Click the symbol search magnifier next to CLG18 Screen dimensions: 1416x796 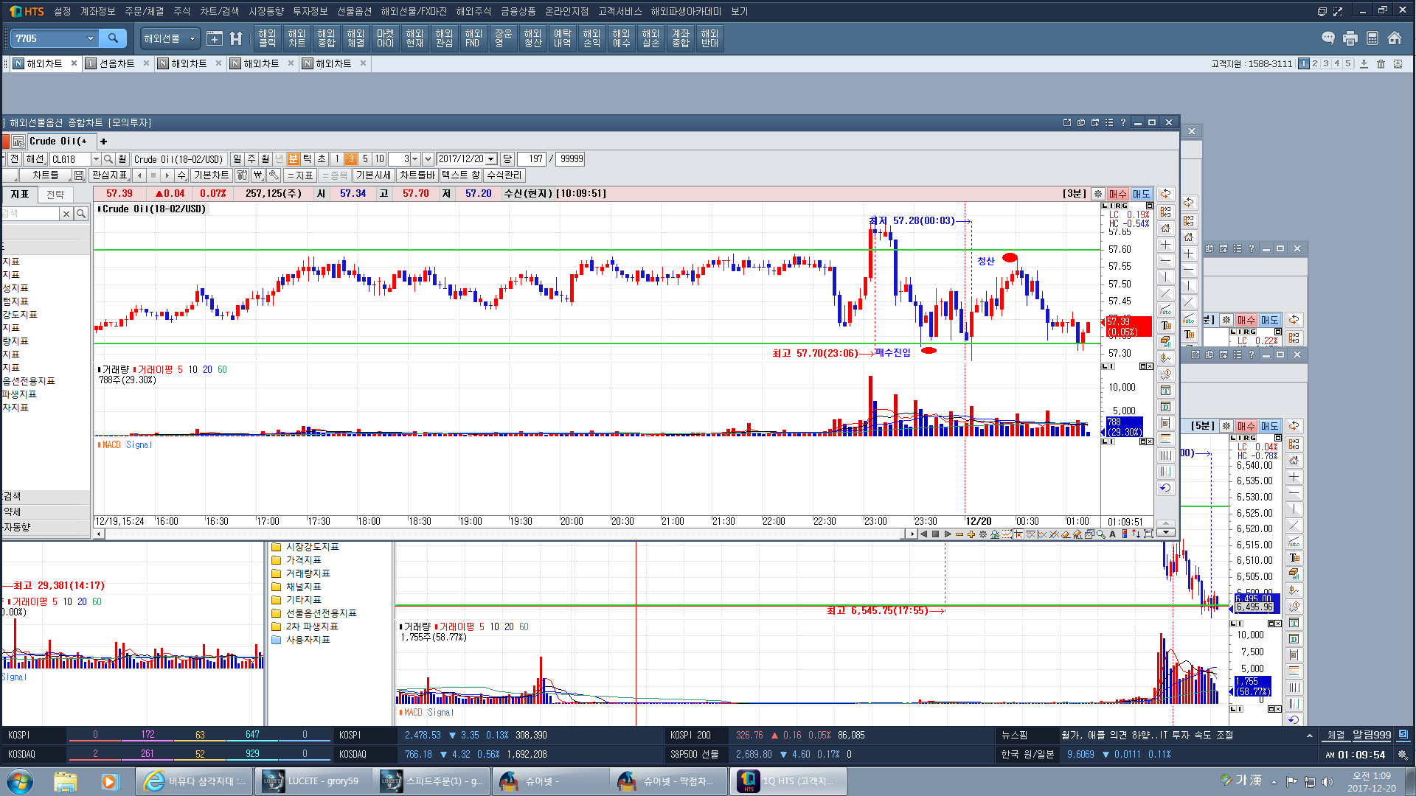pyautogui.click(x=108, y=159)
